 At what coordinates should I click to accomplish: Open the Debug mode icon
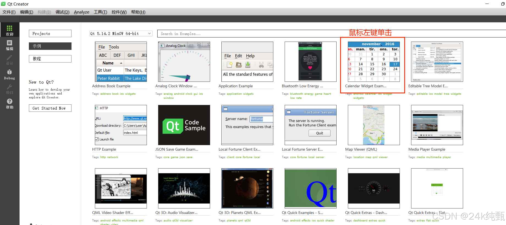[9, 74]
